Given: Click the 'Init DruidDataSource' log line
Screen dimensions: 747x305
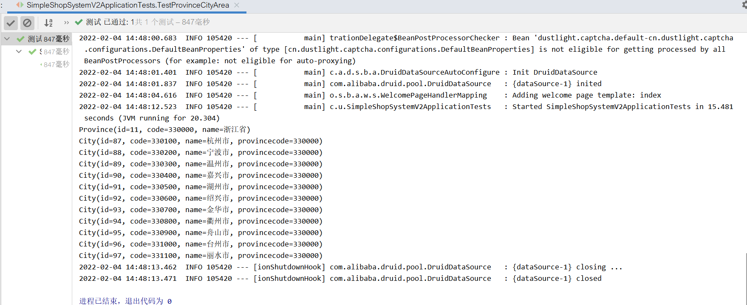Looking at the screenshot, I should [338, 72].
